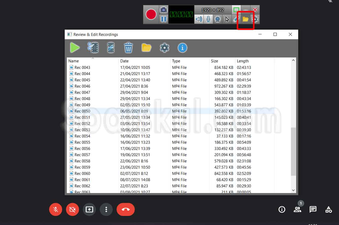Unmute the microphone in the Meet call
This screenshot has width=339, height=225.
point(56,210)
